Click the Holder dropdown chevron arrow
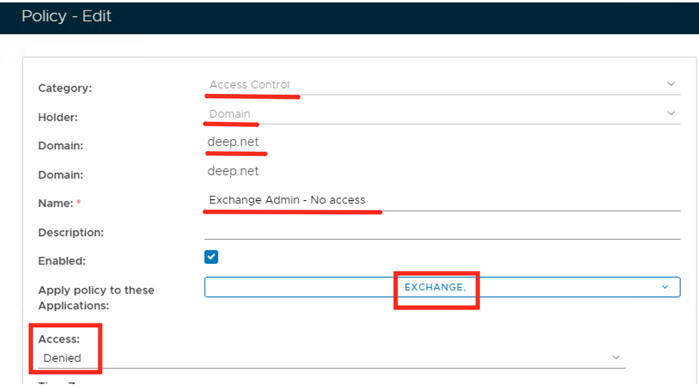 [671, 113]
